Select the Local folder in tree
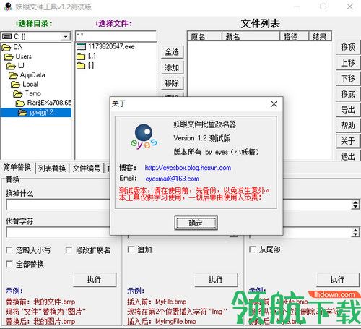361x329 pixels. tap(25, 84)
